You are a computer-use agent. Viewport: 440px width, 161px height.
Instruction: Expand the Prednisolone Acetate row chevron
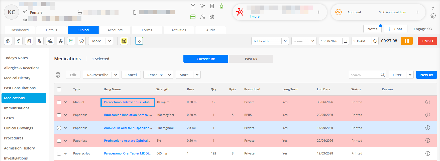click(66, 140)
